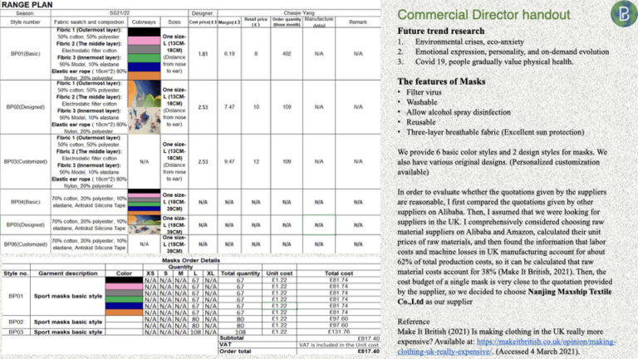Viewport: 638px width, 359px height.
Task: Select the 'BP05(Designed)' style number cell
Action: (25, 224)
